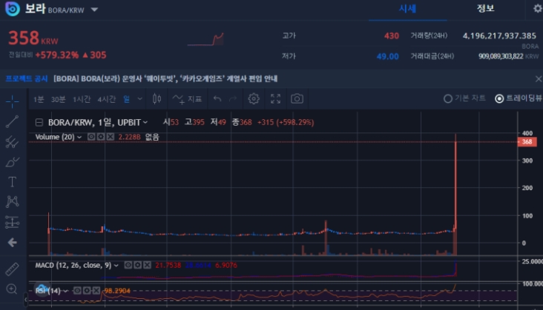Image resolution: width=543 pixels, height=310 pixels.
Task: Click the +315 (+598.29%) change text
Action: point(286,122)
